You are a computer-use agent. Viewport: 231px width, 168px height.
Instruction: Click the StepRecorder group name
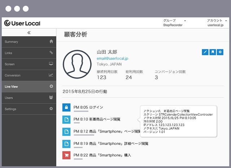[173, 25]
